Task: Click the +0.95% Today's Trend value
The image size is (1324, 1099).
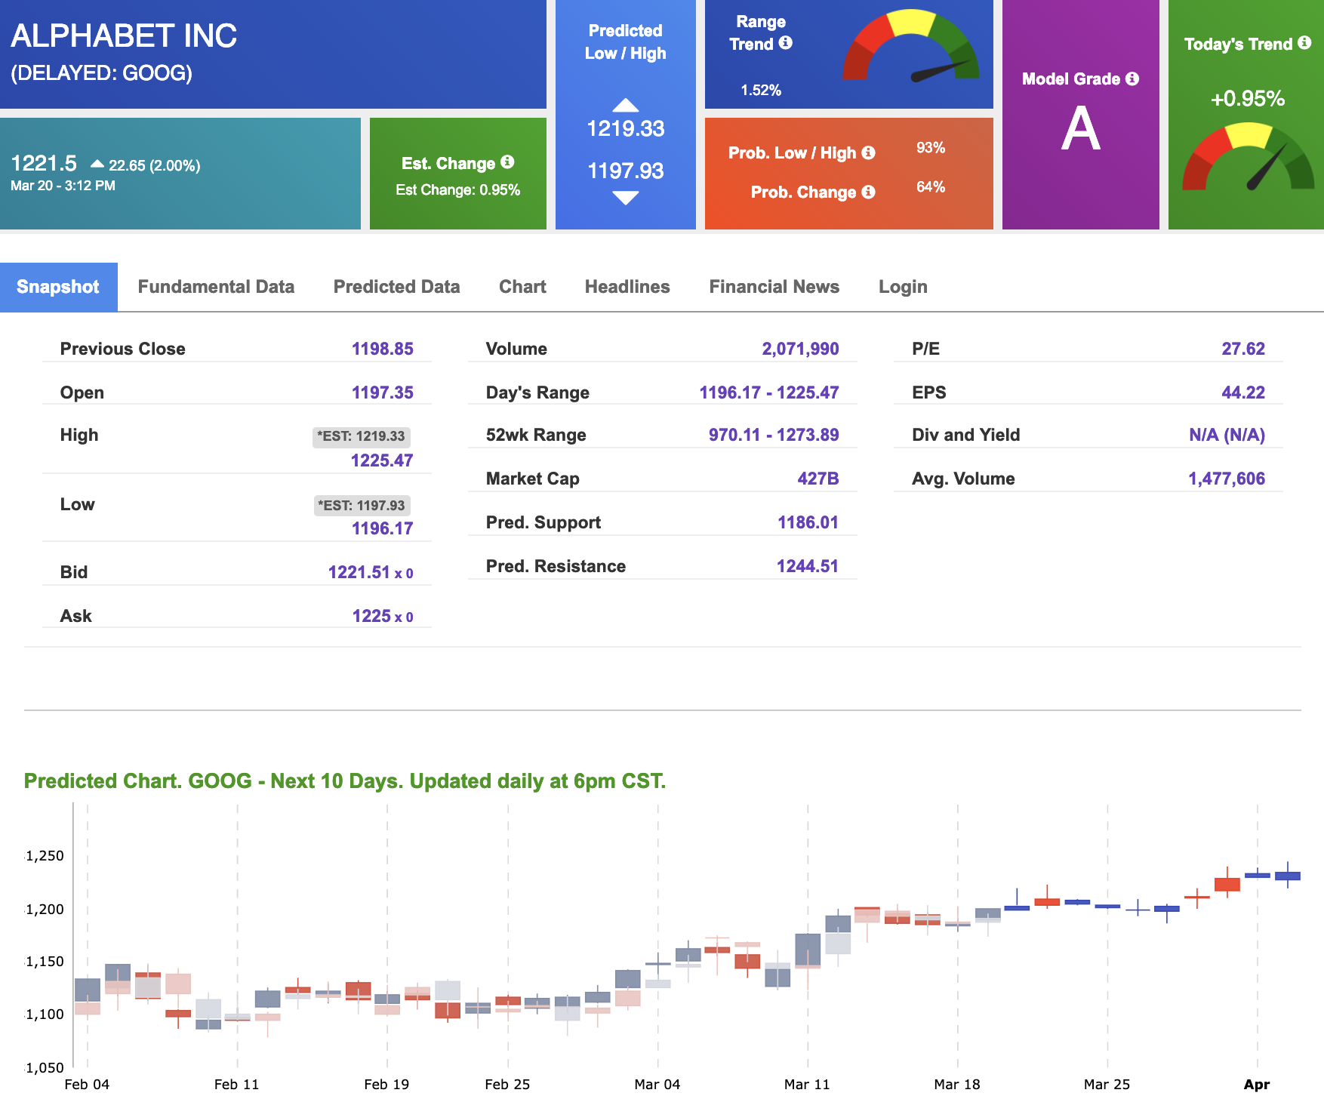Action: coord(1247,99)
